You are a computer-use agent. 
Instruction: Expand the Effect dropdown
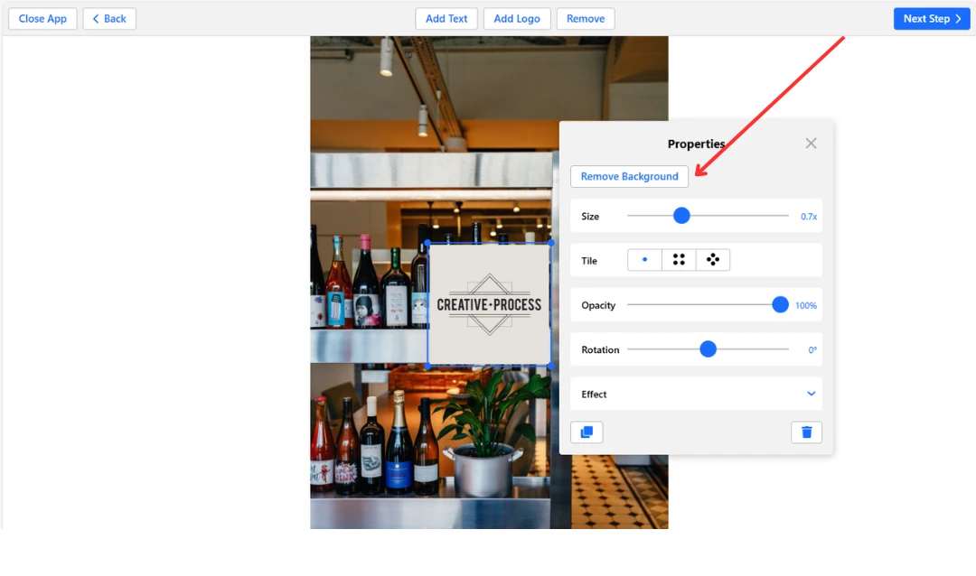point(811,394)
